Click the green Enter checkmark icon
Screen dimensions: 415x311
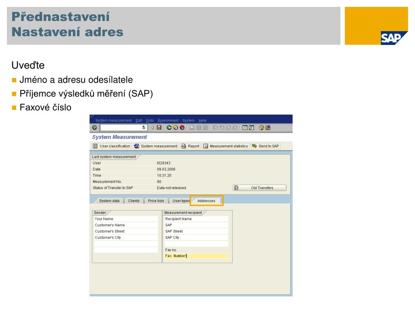pos(94,128)
